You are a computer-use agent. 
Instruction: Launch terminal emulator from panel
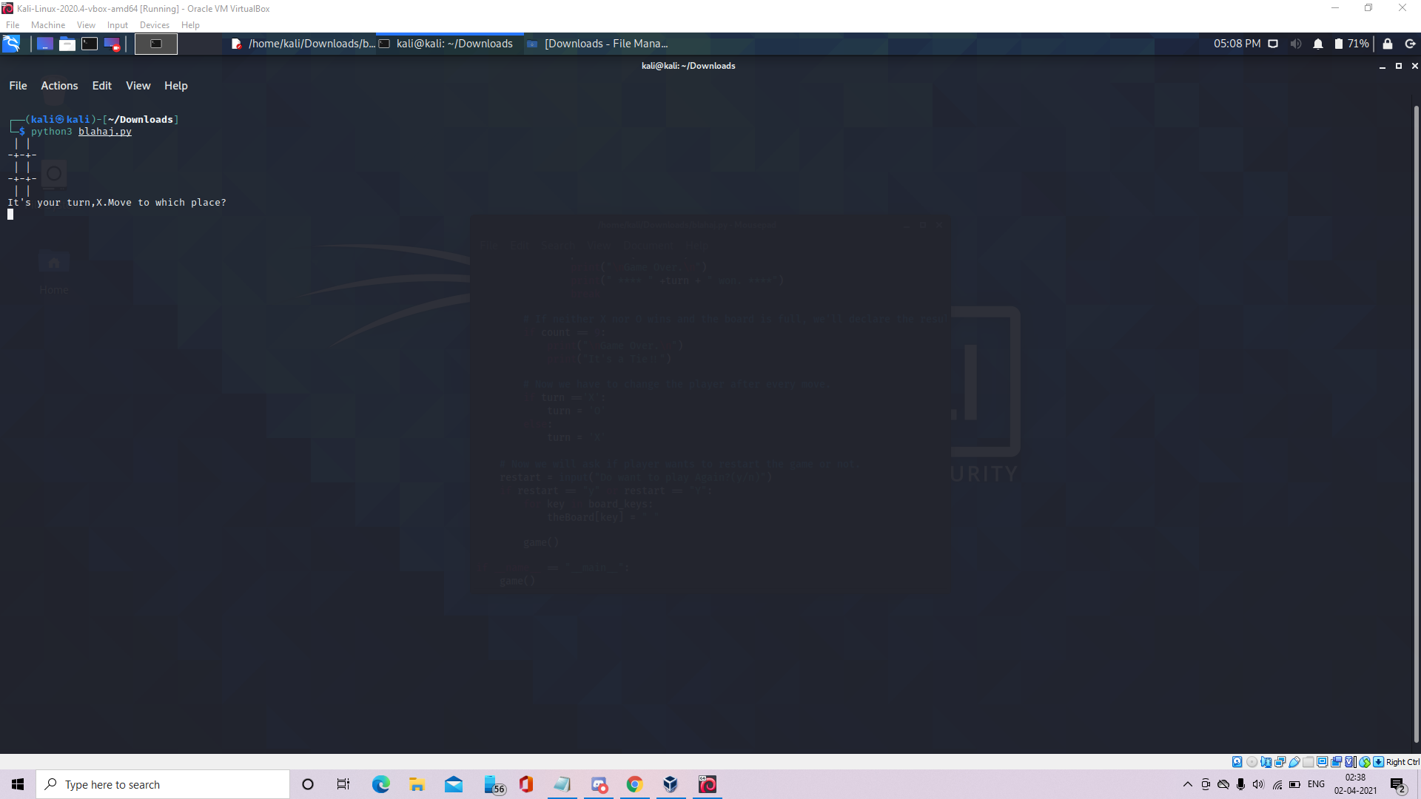(x=90, y=44)
